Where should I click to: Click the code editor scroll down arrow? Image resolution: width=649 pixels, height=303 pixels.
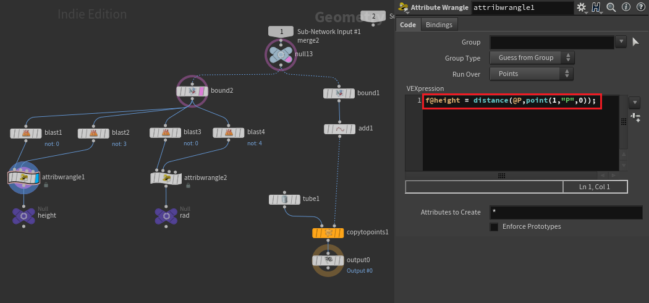[624, 166]
